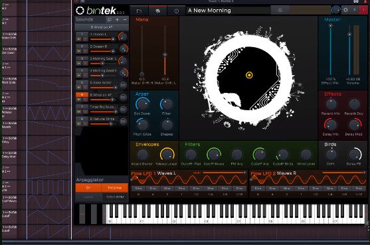
Task: Click the red panic exclamation button
Action: point(363,10)
